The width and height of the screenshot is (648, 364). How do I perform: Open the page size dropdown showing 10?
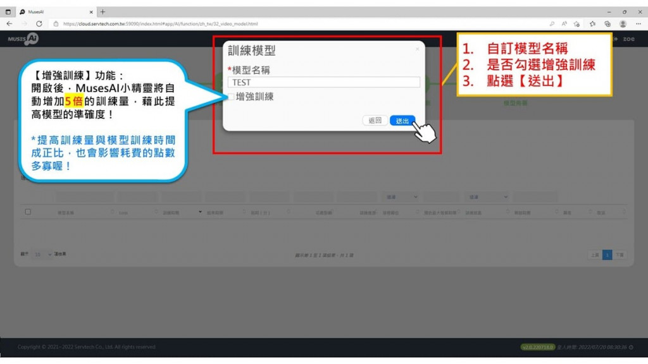tap(42, 255)
